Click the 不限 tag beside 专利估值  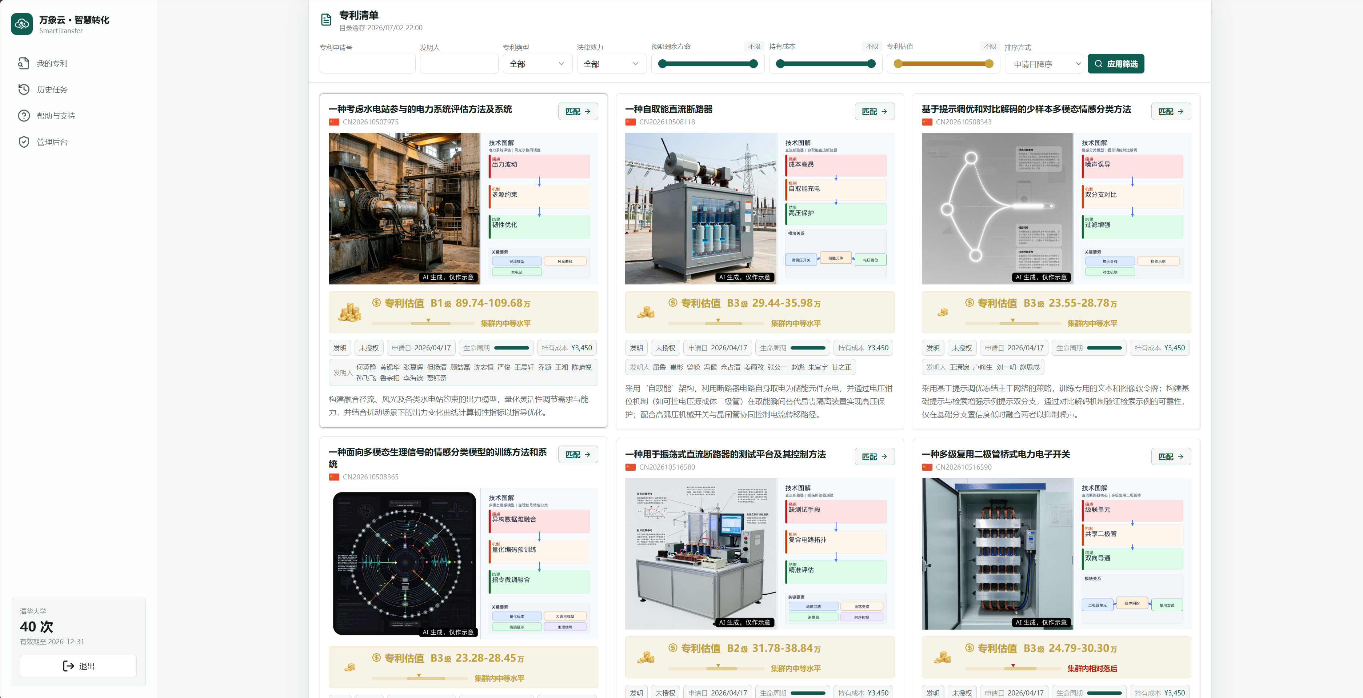990,47
